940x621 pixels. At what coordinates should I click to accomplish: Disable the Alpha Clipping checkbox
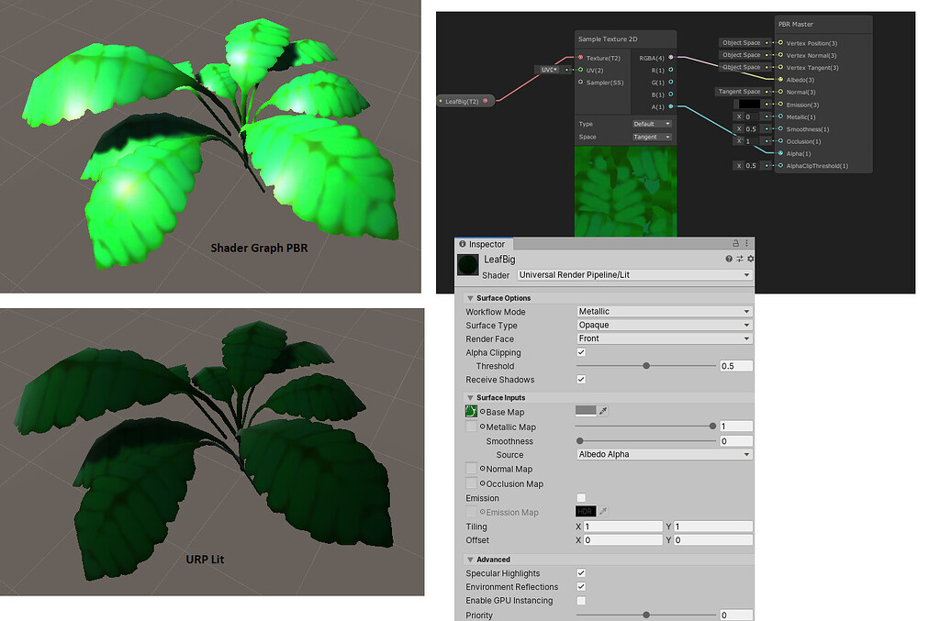tap(582, 352)
